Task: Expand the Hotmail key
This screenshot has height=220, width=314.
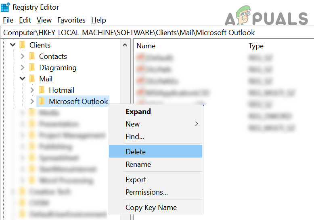Action: click(x=32, y=90)
